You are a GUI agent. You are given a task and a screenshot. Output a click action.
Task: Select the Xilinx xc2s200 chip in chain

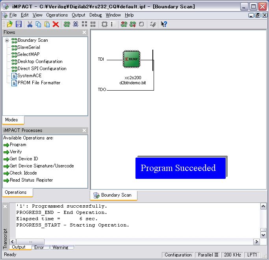pyautogui.click(x=131, y=59)
